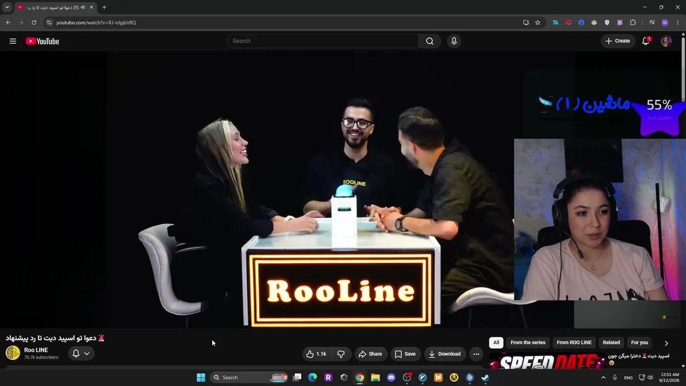This screenshot has height=386, width=686.
Task: Select the From the series chip
Action: (528, 343)
